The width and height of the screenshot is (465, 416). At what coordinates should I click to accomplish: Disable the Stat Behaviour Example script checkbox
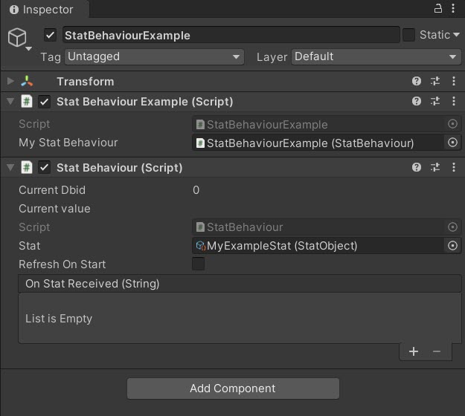coord(45,102)
